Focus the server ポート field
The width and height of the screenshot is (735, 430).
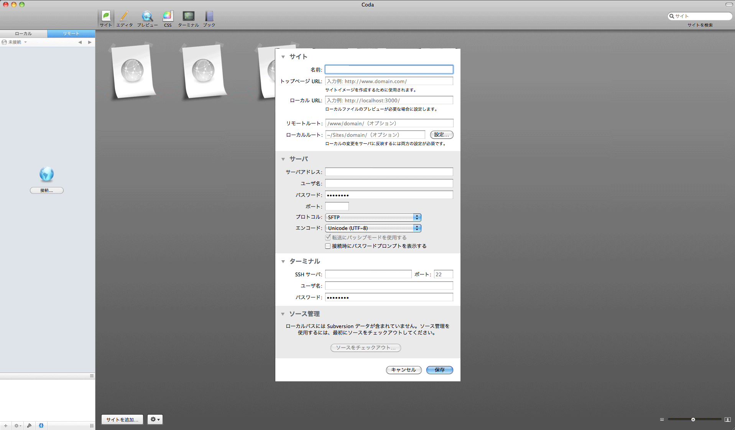(x=337, y=206)
